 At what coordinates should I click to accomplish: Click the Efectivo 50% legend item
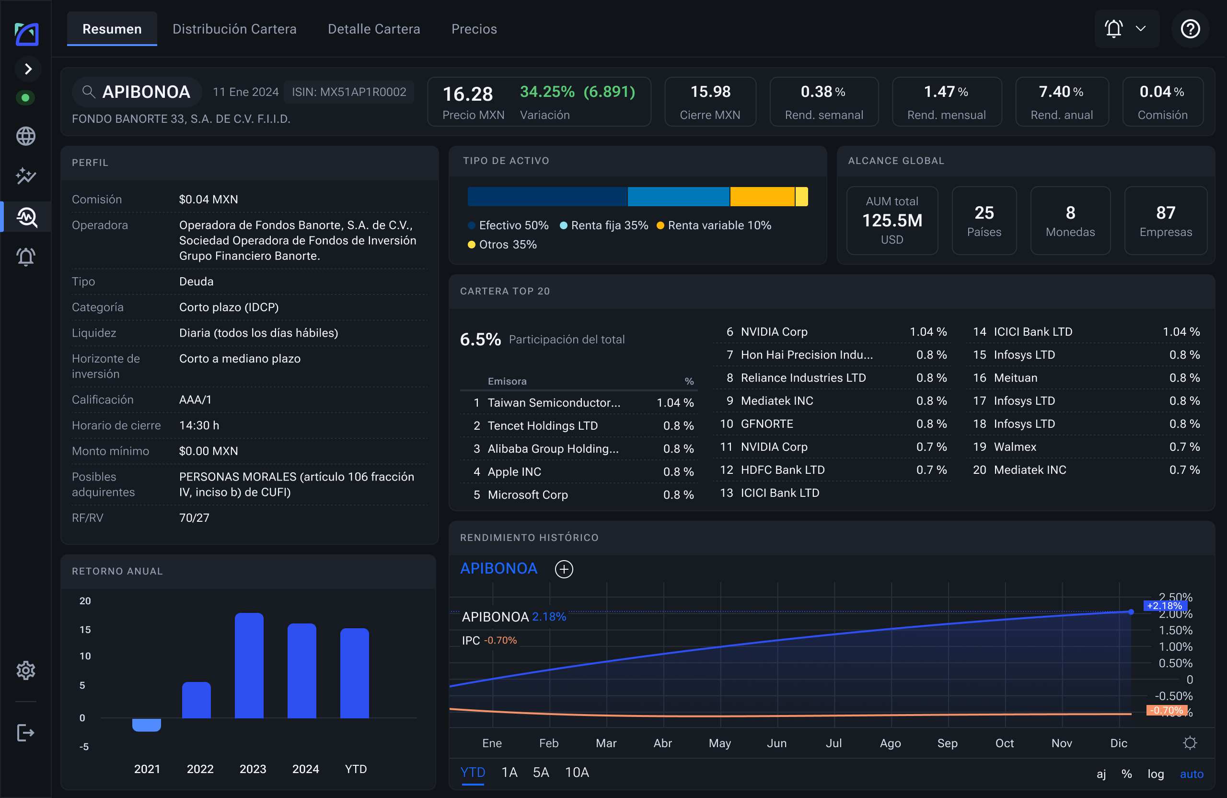coord(509,225)
